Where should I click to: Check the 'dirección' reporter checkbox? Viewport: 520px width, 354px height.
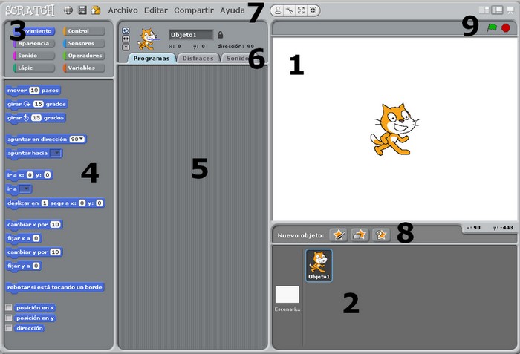tap(9, 328)
